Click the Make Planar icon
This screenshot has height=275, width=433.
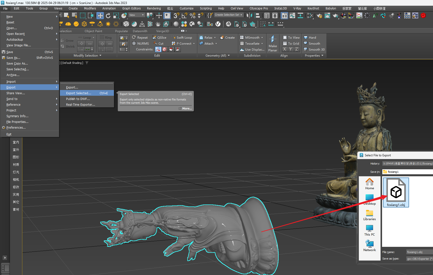point(272,43)
